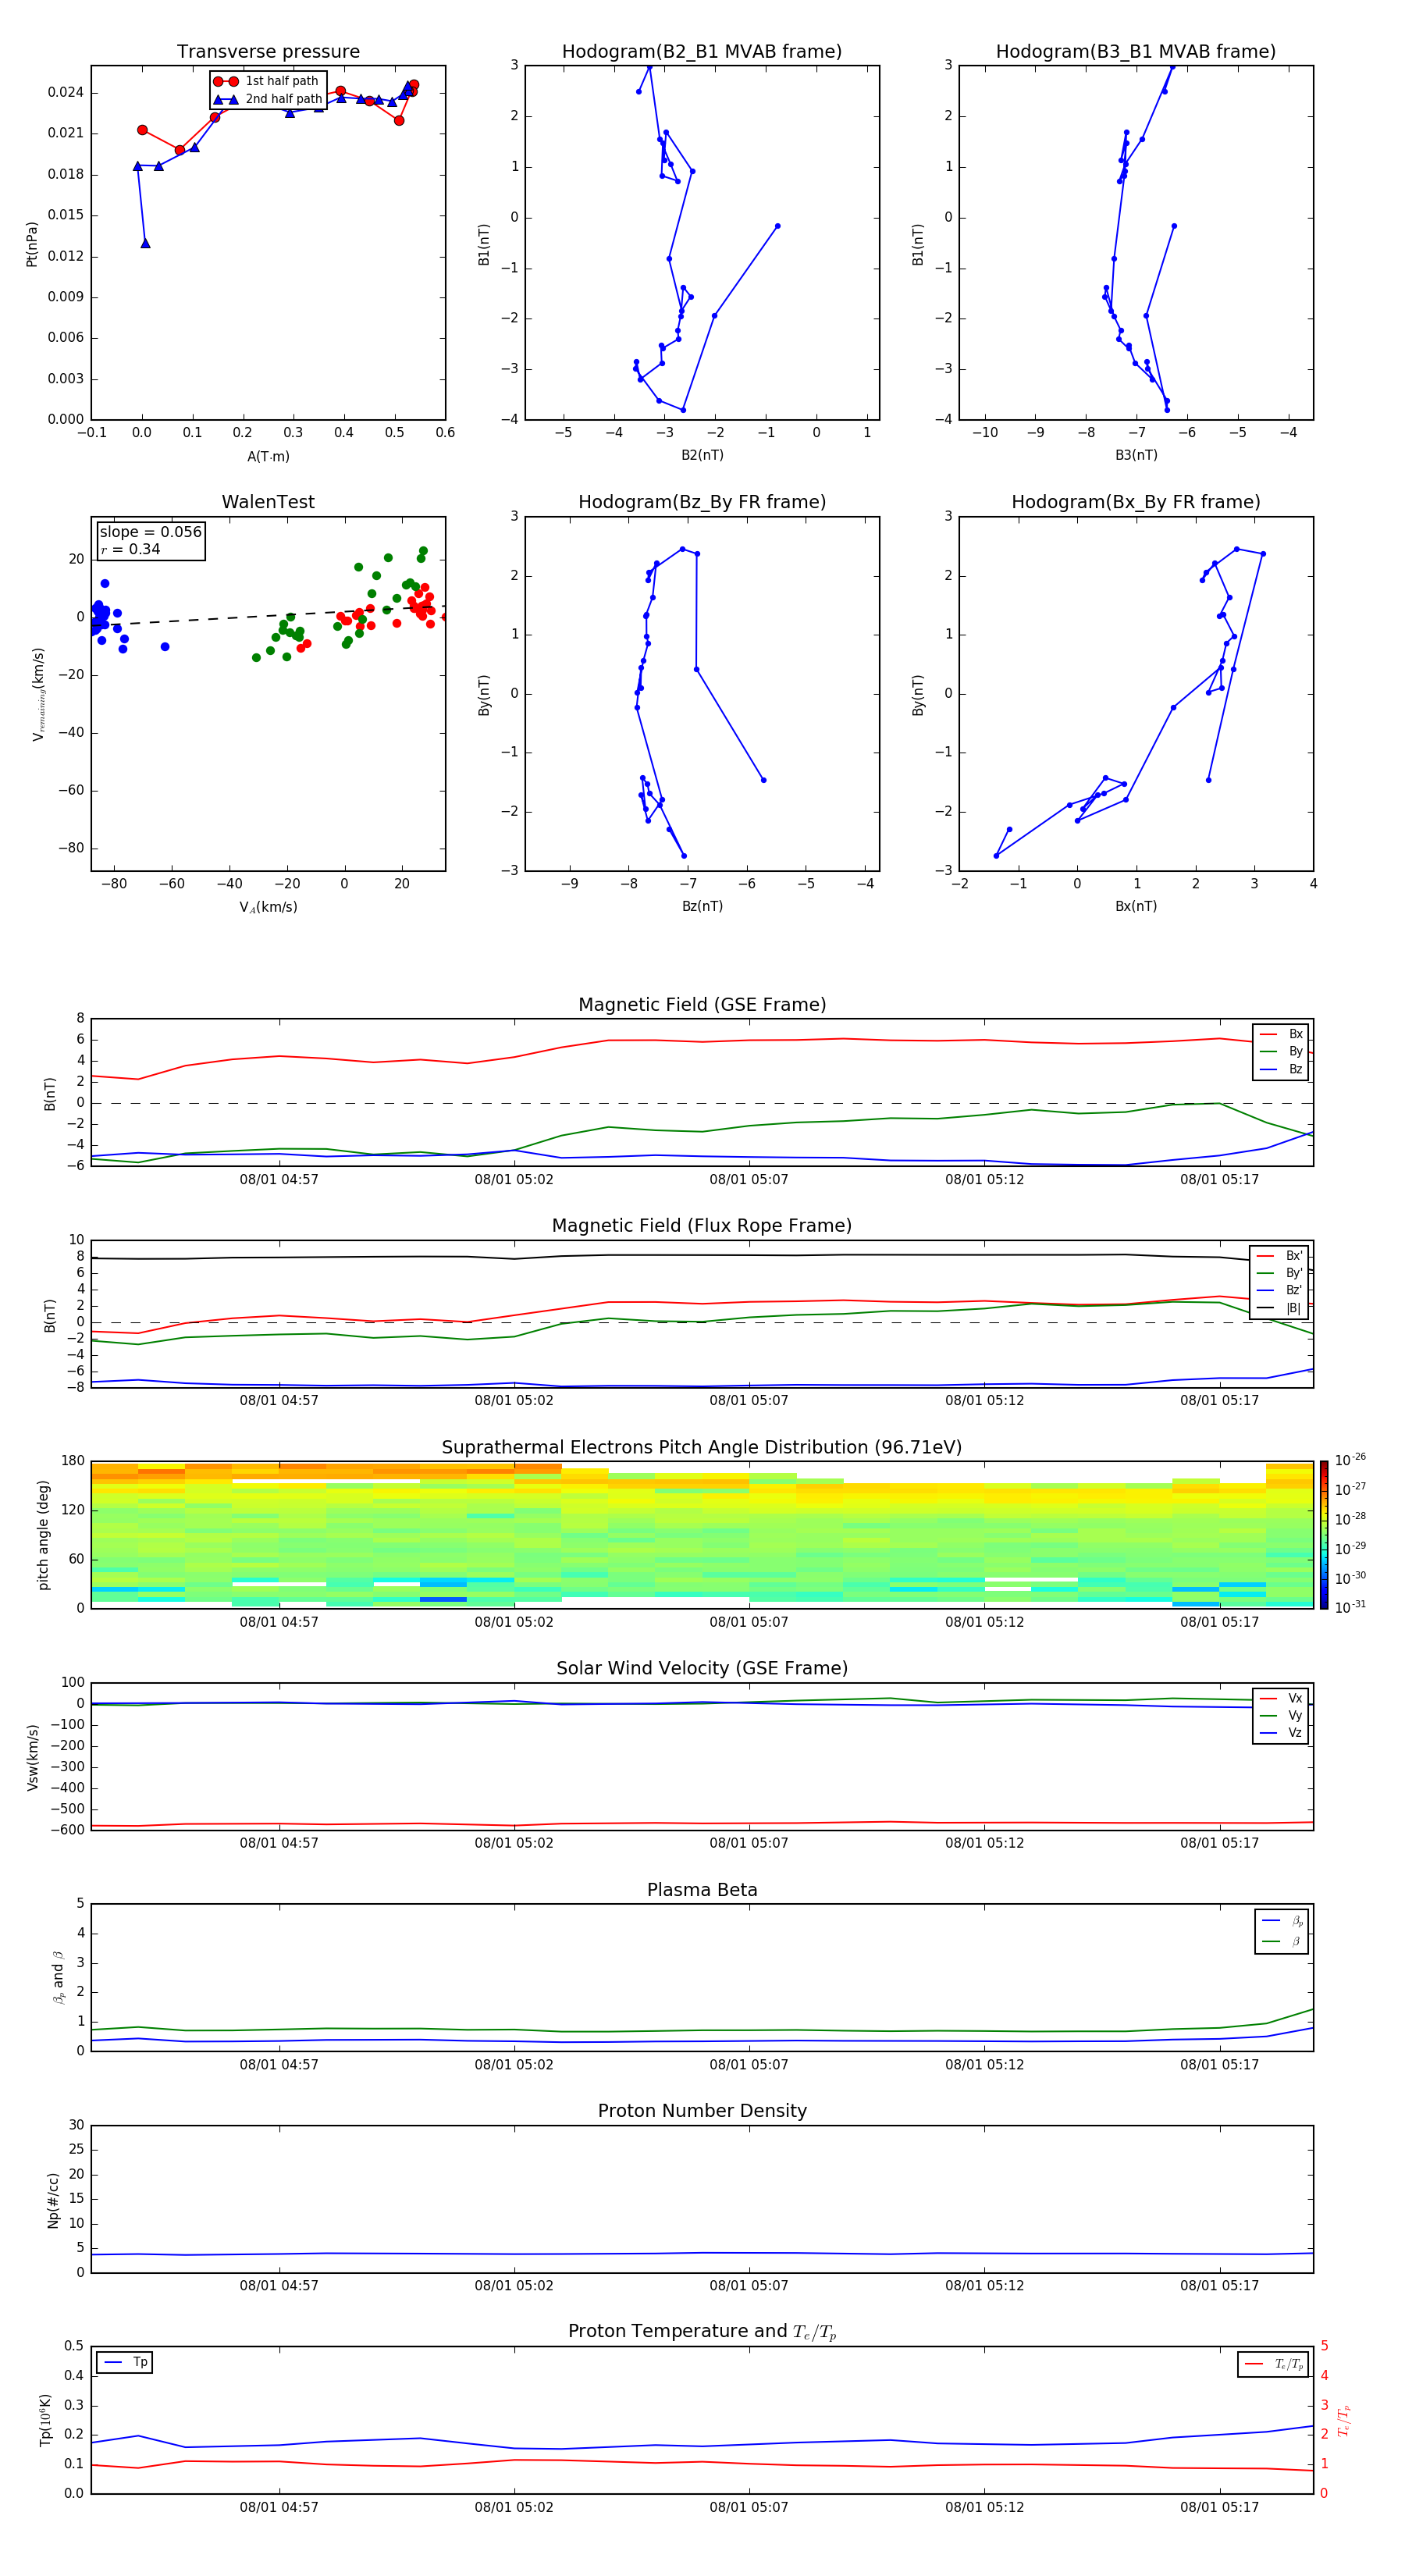Click the Vx legend entry
The width and height of the screenshot is (1405, 2576).
click(1281, 1698)
